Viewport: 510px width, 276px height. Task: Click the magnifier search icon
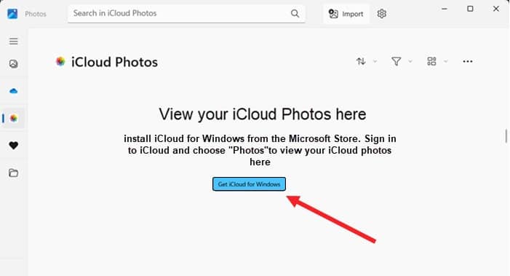pyautogui.click(x=295, y=13)
